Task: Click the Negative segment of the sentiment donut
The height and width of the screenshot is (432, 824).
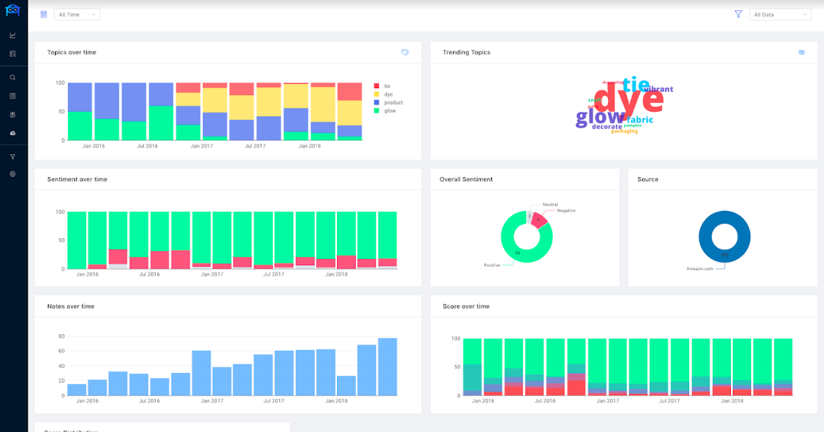Action: pos(538,219)
